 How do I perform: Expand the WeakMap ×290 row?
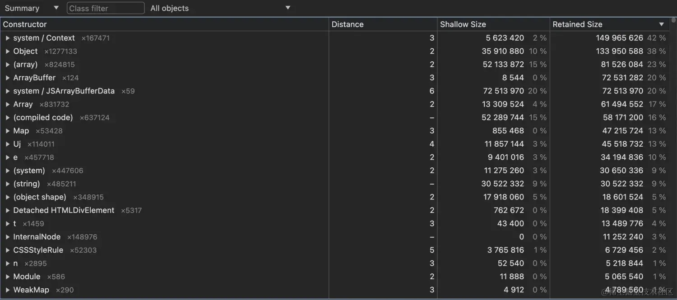(x=8, y=290)
